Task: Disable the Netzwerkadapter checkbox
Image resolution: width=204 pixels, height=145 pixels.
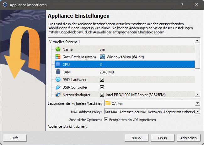Action: [102, 95]
